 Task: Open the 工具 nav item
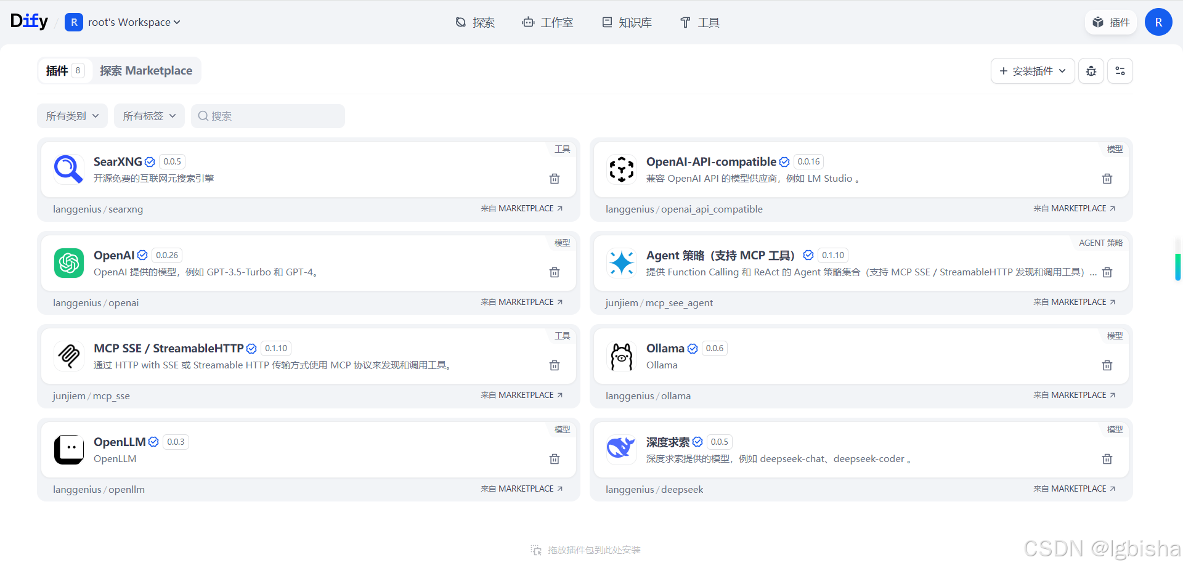tap(699, 23)
